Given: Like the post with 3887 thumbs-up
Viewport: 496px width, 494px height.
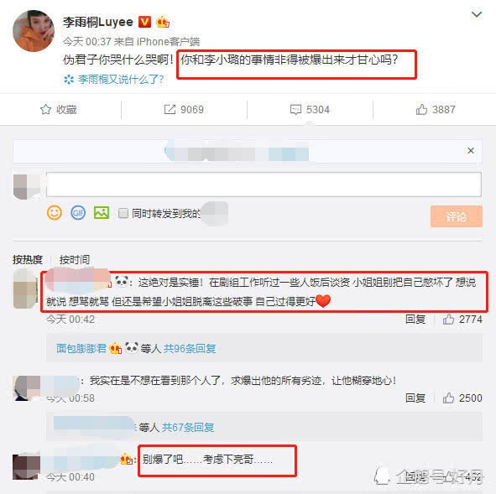Looking at the screenshot, I should pyautogui.click(x=421, y=109).
